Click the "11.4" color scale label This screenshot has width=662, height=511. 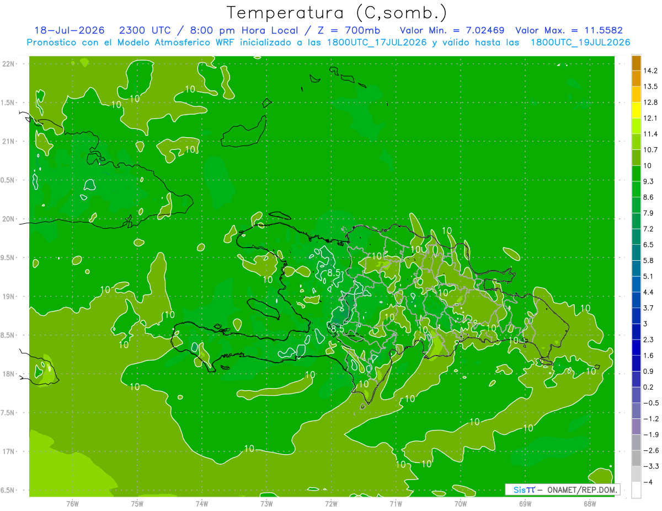(650, 134)
